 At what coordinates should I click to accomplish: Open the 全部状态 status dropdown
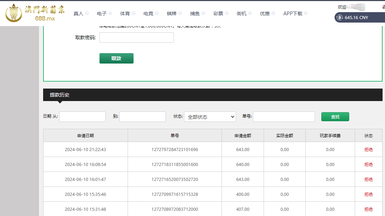point(210,117)
